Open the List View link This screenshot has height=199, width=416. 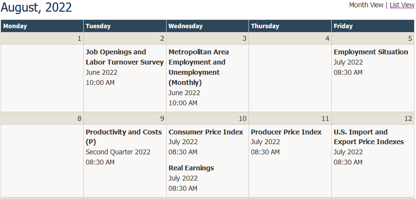(402, 5)
